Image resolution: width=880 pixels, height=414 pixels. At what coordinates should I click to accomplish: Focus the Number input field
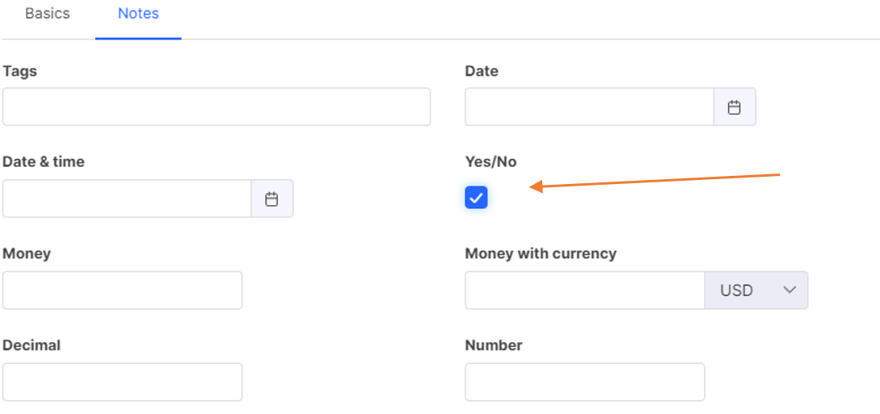tap(584, 383)
